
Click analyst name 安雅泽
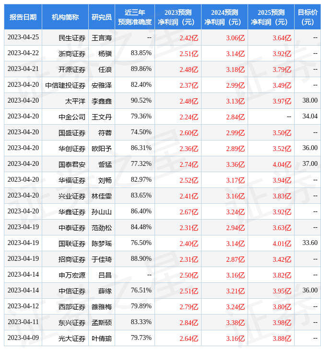[x=102, y=85]
